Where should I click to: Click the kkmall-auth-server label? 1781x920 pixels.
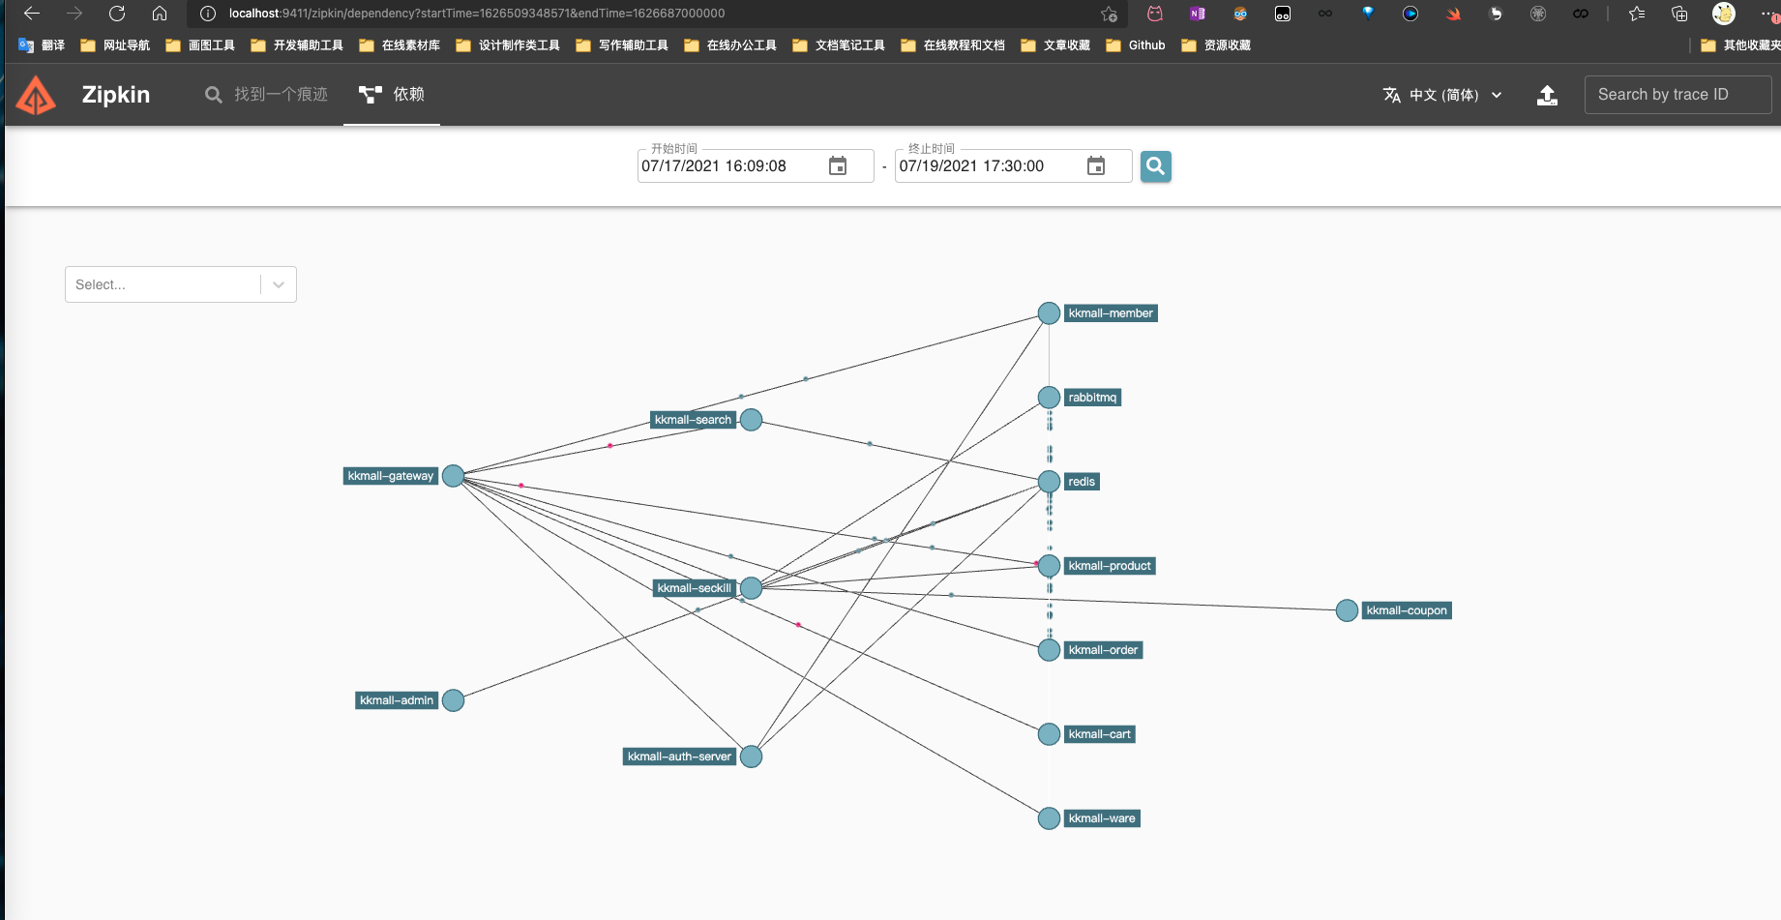coord(679,757)
